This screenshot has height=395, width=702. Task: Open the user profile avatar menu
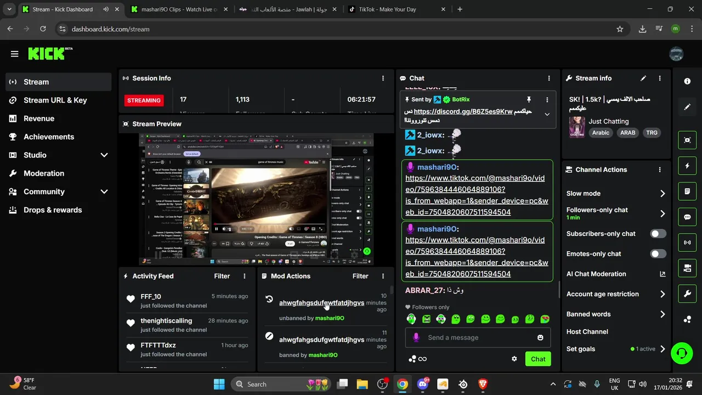click(676, 54)
